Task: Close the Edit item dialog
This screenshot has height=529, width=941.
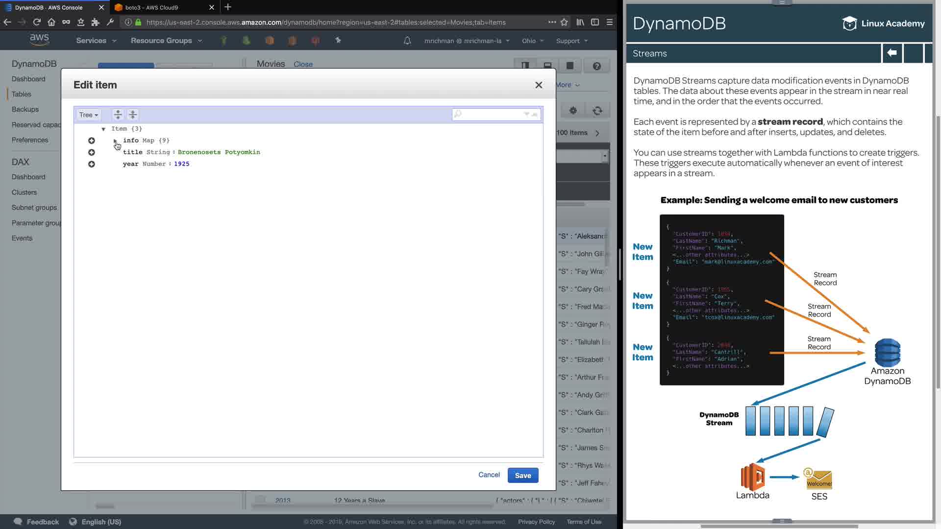Action: (x=539, y=85)
